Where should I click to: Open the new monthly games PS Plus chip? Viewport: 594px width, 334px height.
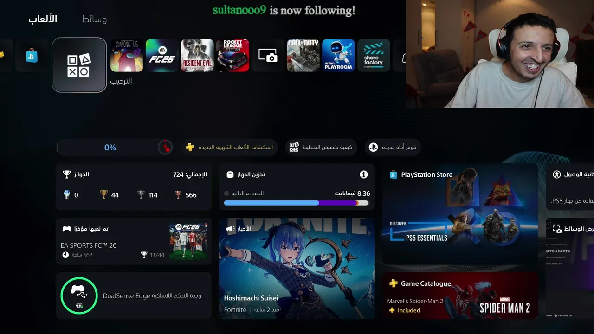click(229, 148)
